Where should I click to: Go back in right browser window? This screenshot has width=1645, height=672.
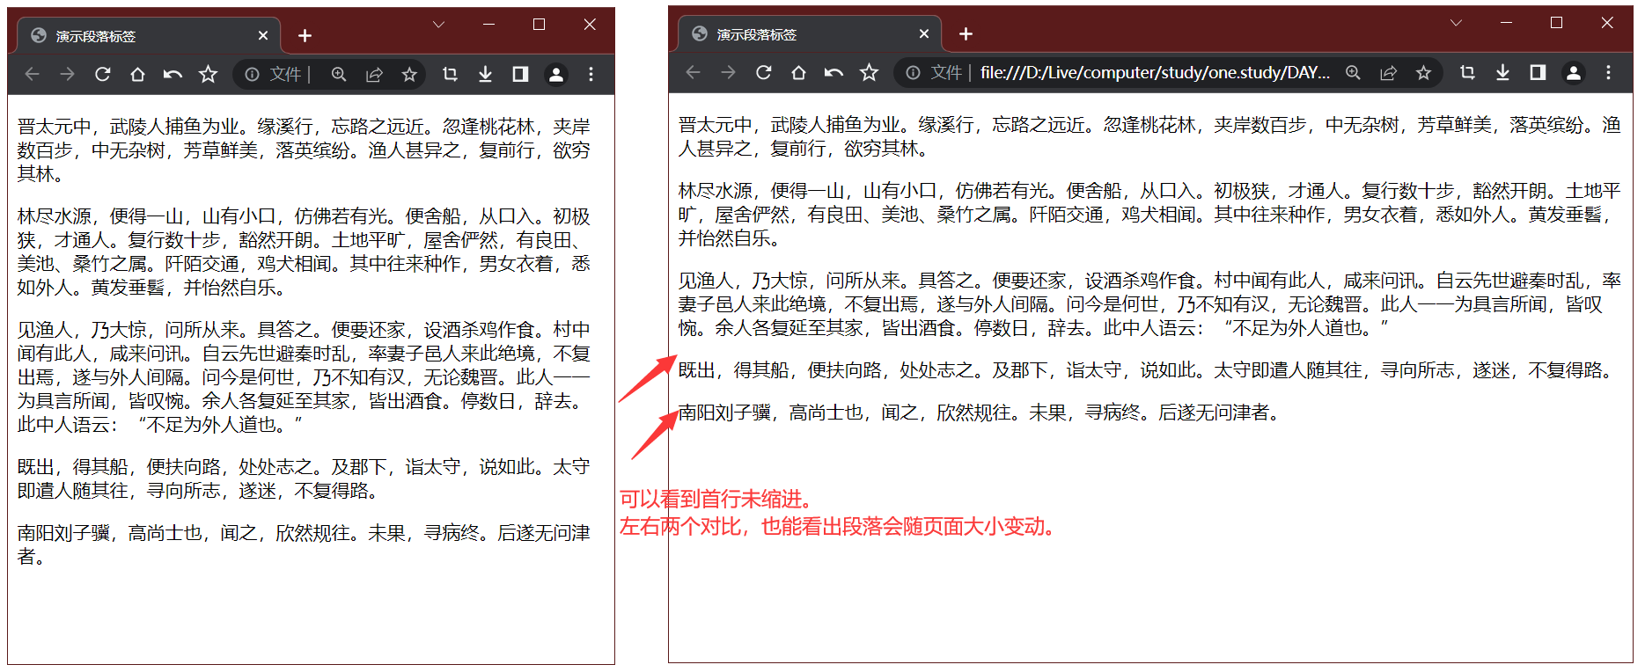click(x=694, y=73)
